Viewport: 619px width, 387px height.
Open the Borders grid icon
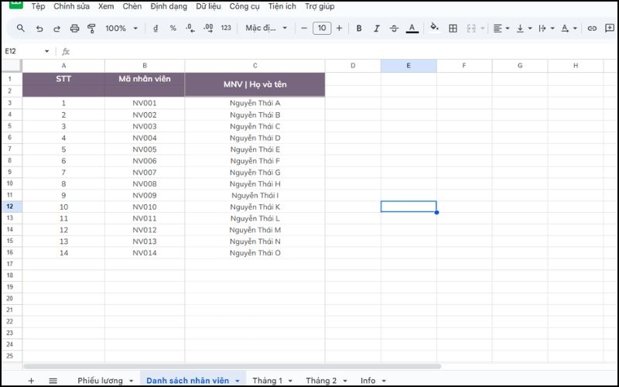point(453,29)
